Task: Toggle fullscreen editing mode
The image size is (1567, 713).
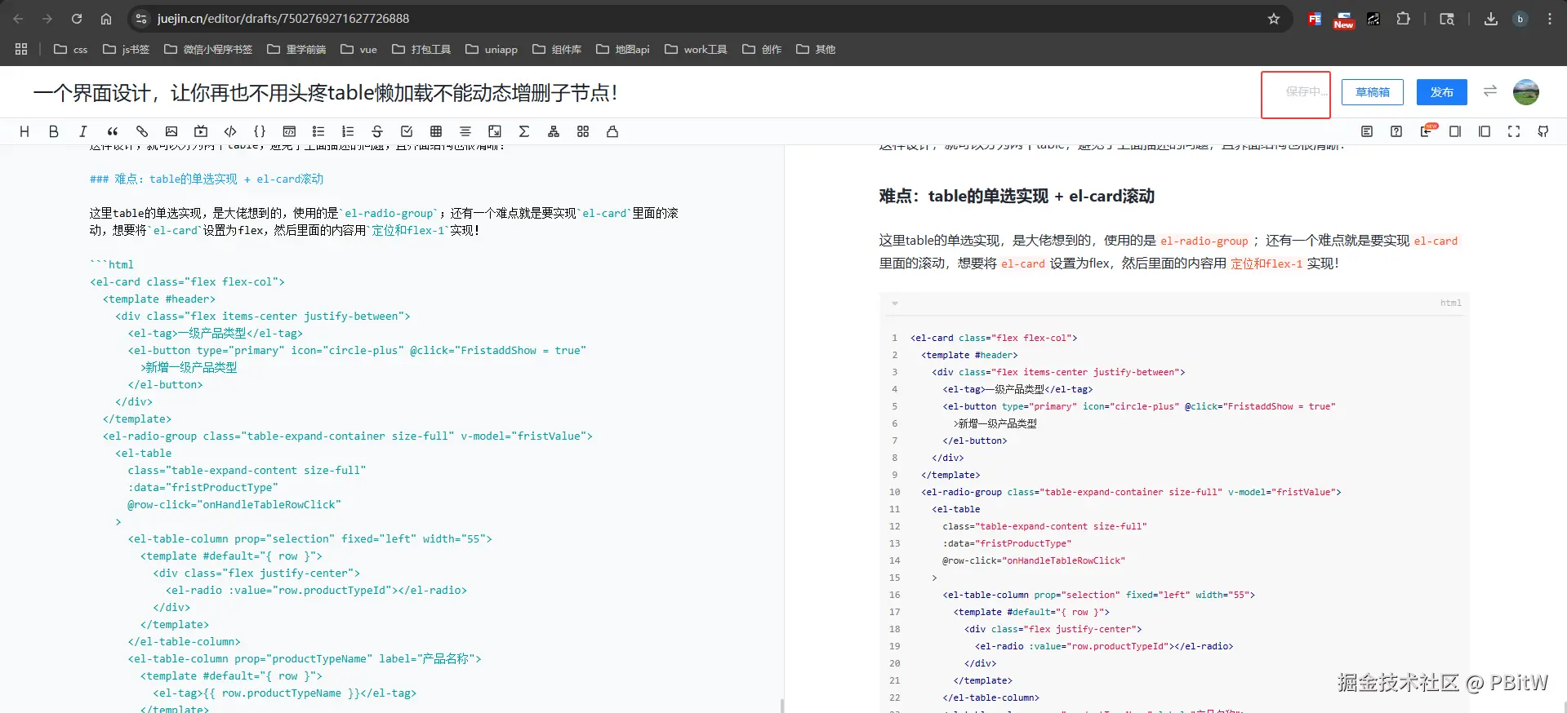Action: tap(1514, 131)
